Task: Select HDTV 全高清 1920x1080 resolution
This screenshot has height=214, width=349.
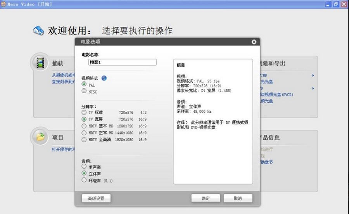Action: 84,139
